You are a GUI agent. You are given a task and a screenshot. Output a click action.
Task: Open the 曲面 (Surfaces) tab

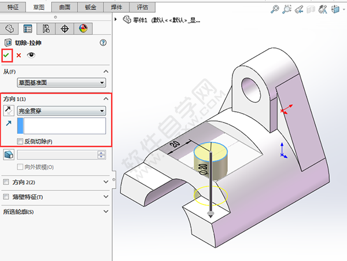[65, 7]
